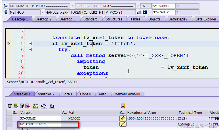Screen dimensions: 219x130
Task: Click the SY-SUBRC value field showing 0
Action: (188, 6)
